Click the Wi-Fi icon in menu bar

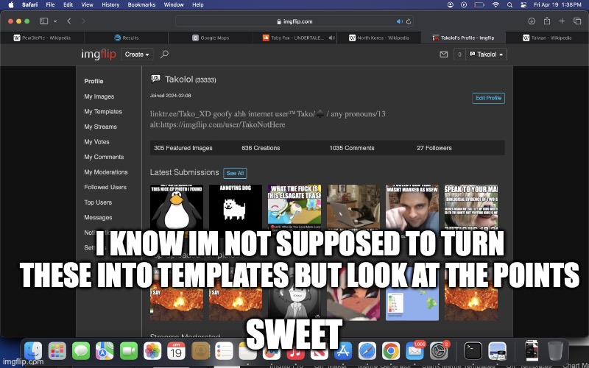495,4
